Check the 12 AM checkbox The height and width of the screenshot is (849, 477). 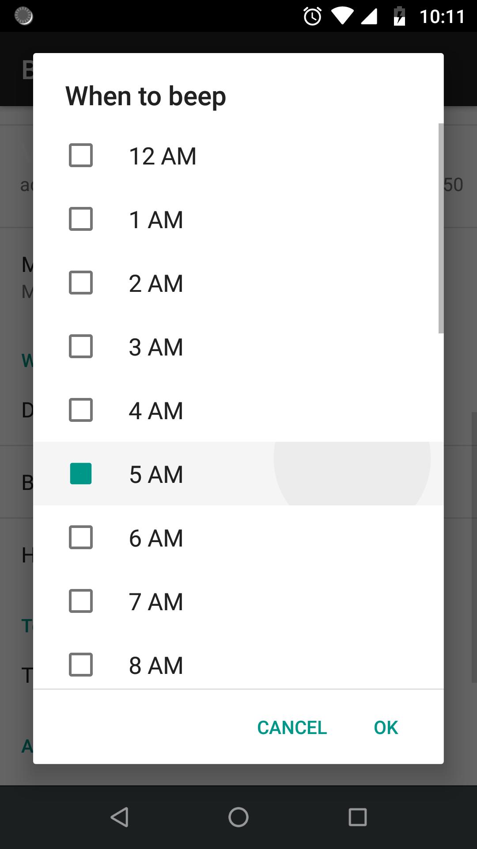click(81, 156)
